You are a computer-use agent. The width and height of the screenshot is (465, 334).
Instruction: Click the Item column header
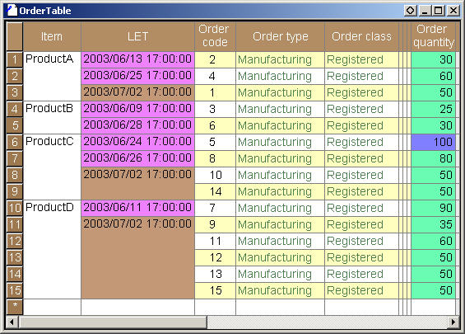click(x=52, y=36)
